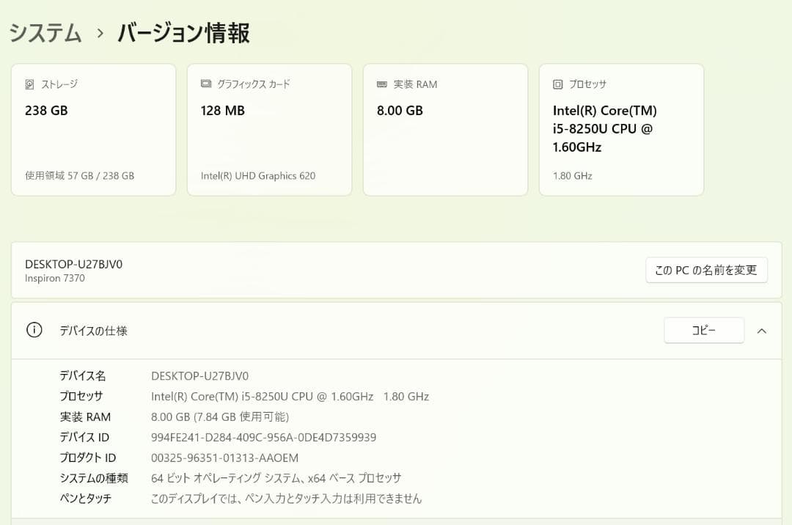Open the システム breadcrumb link

pyautogui.click(x=45, y=33)
